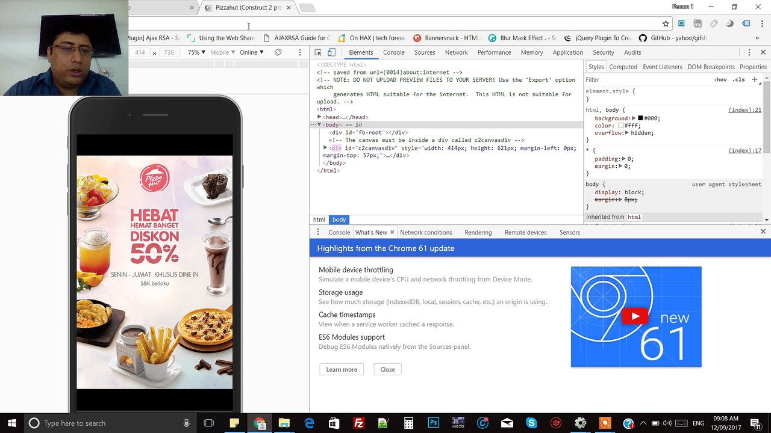This screenshot has height=433, width=771.
Task: Activate the inspect element picker icon
Action: pyautogui.click(x=318, y=52)
